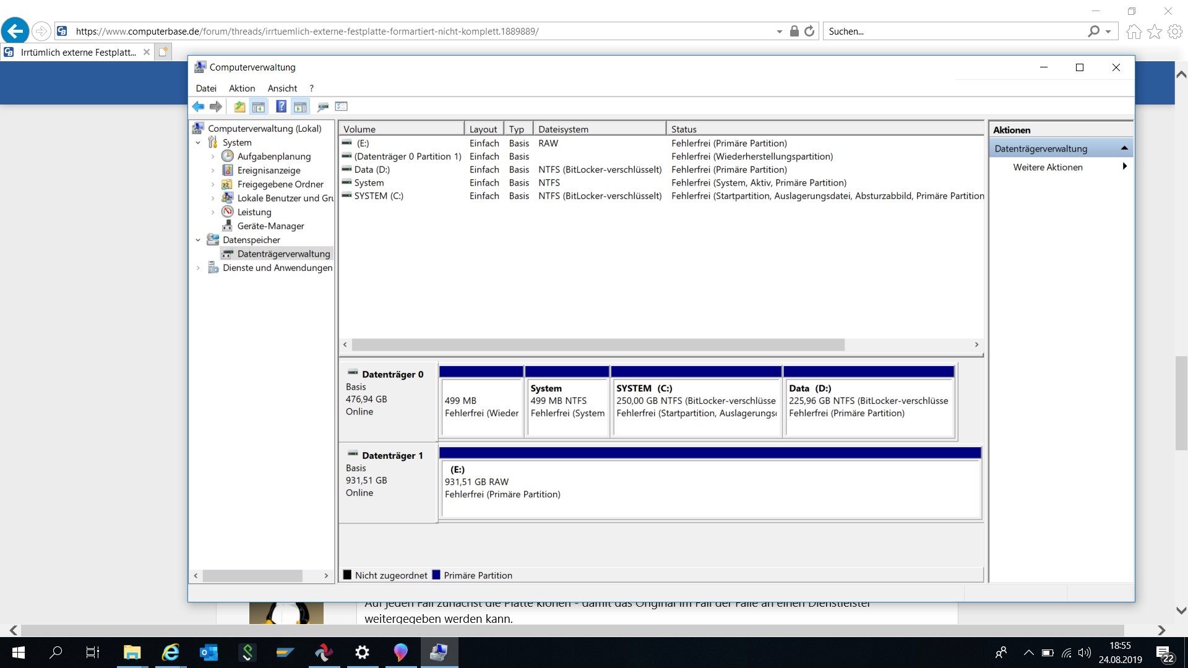Select Geräte-Manager in the tree
The image size is (1188, 668).
[270, 226]
